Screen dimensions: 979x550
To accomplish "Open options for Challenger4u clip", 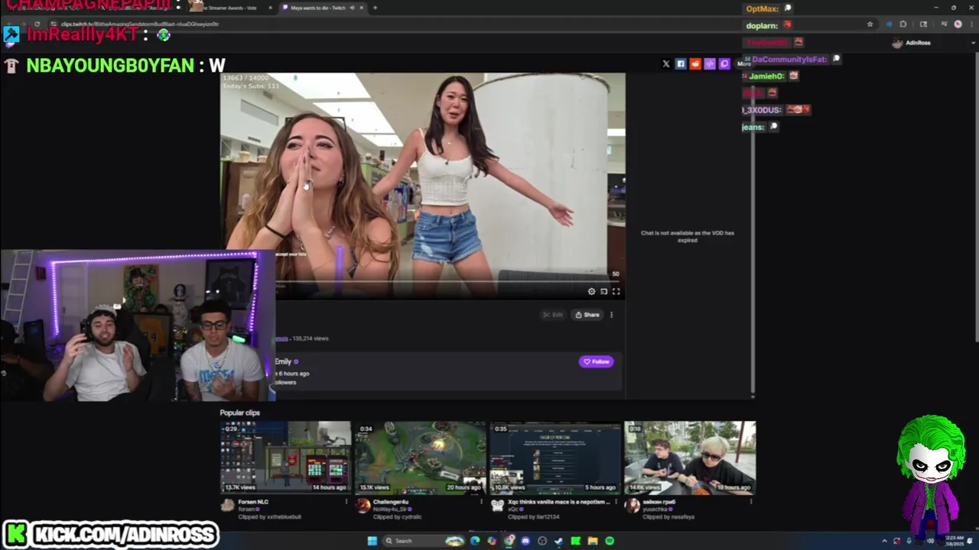I will point(481,502).
